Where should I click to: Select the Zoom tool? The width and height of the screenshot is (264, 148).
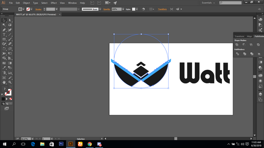click(10, 82)
